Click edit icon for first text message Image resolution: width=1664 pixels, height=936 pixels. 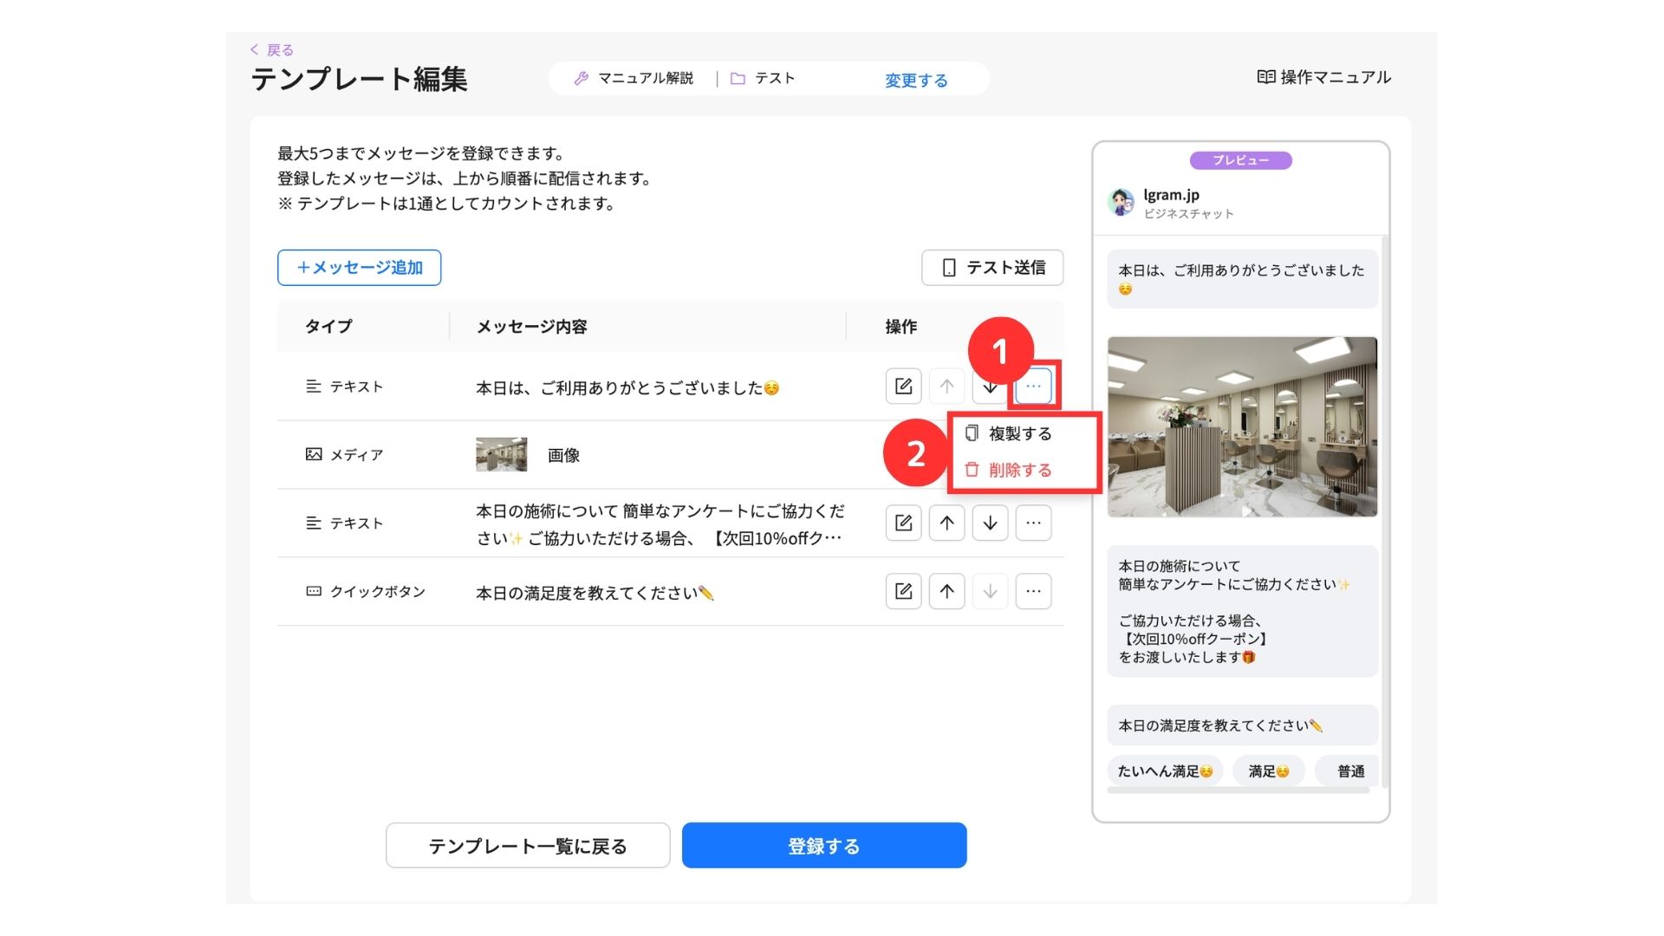coord(903,387)
